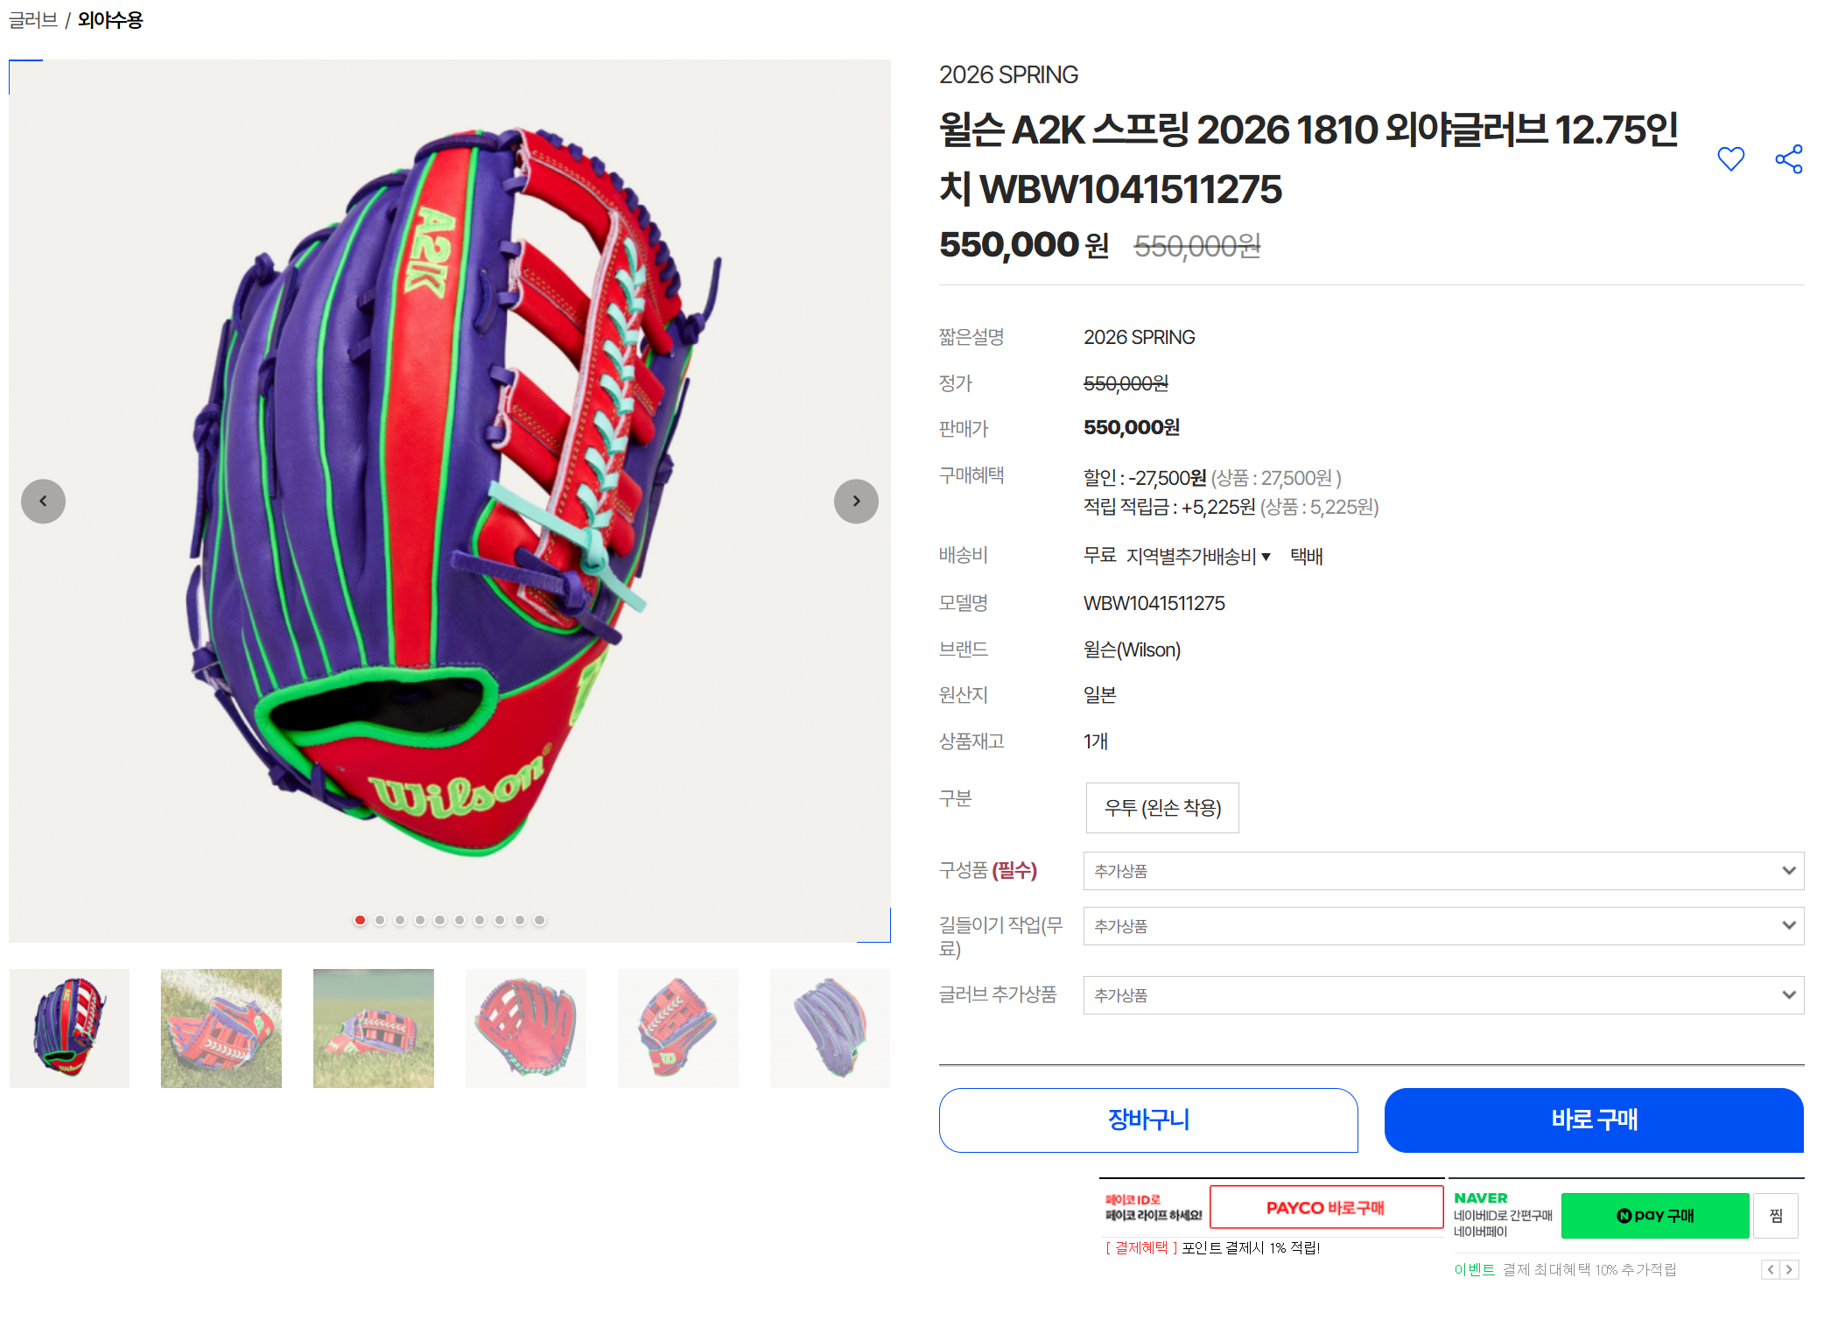This screenshot has height=1327, width=1831.
Task: Jump to the second carousel dot
Action: tap(380, 920)
